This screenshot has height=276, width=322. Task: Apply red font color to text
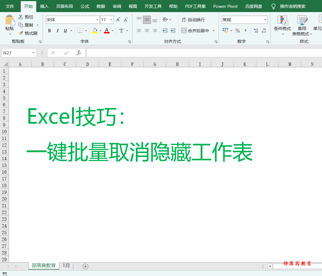coord(107,31)
